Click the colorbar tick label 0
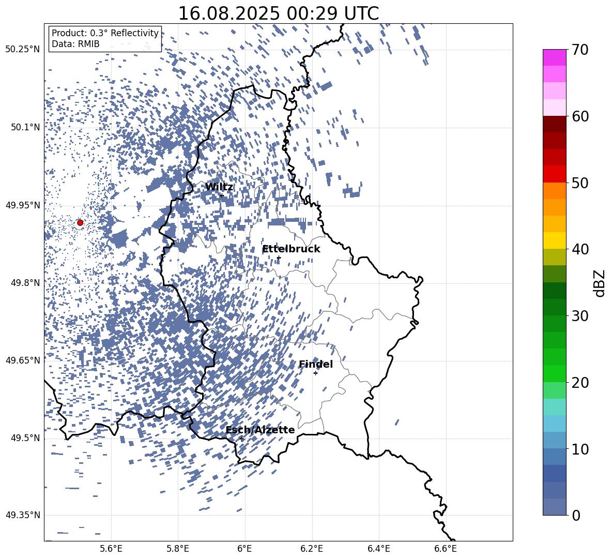The image size is (612, 559). (x=576, y=515)
